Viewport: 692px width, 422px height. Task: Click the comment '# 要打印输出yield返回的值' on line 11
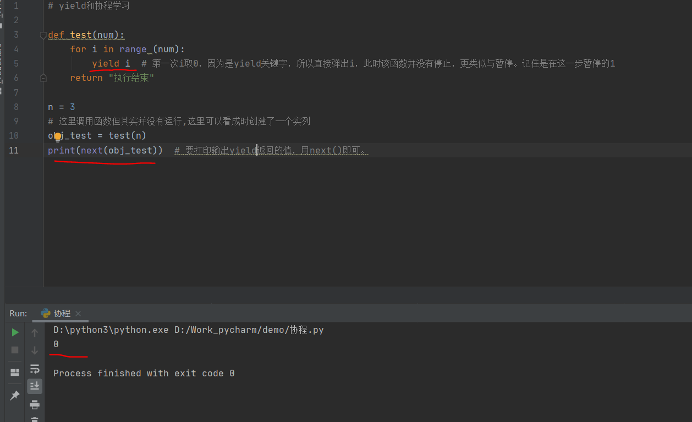tap(271, 150)
